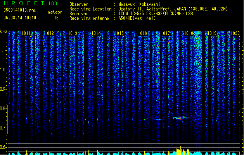Click the 0.8 frequency axis label
Viewport: 244px width, 155px height.
(x=3, y=108)
